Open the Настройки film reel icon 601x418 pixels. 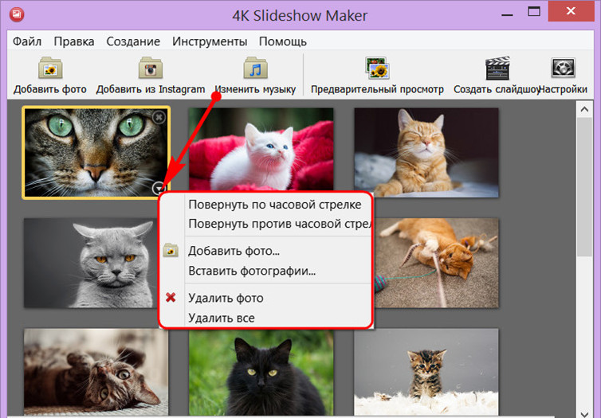tap(563, 68)
